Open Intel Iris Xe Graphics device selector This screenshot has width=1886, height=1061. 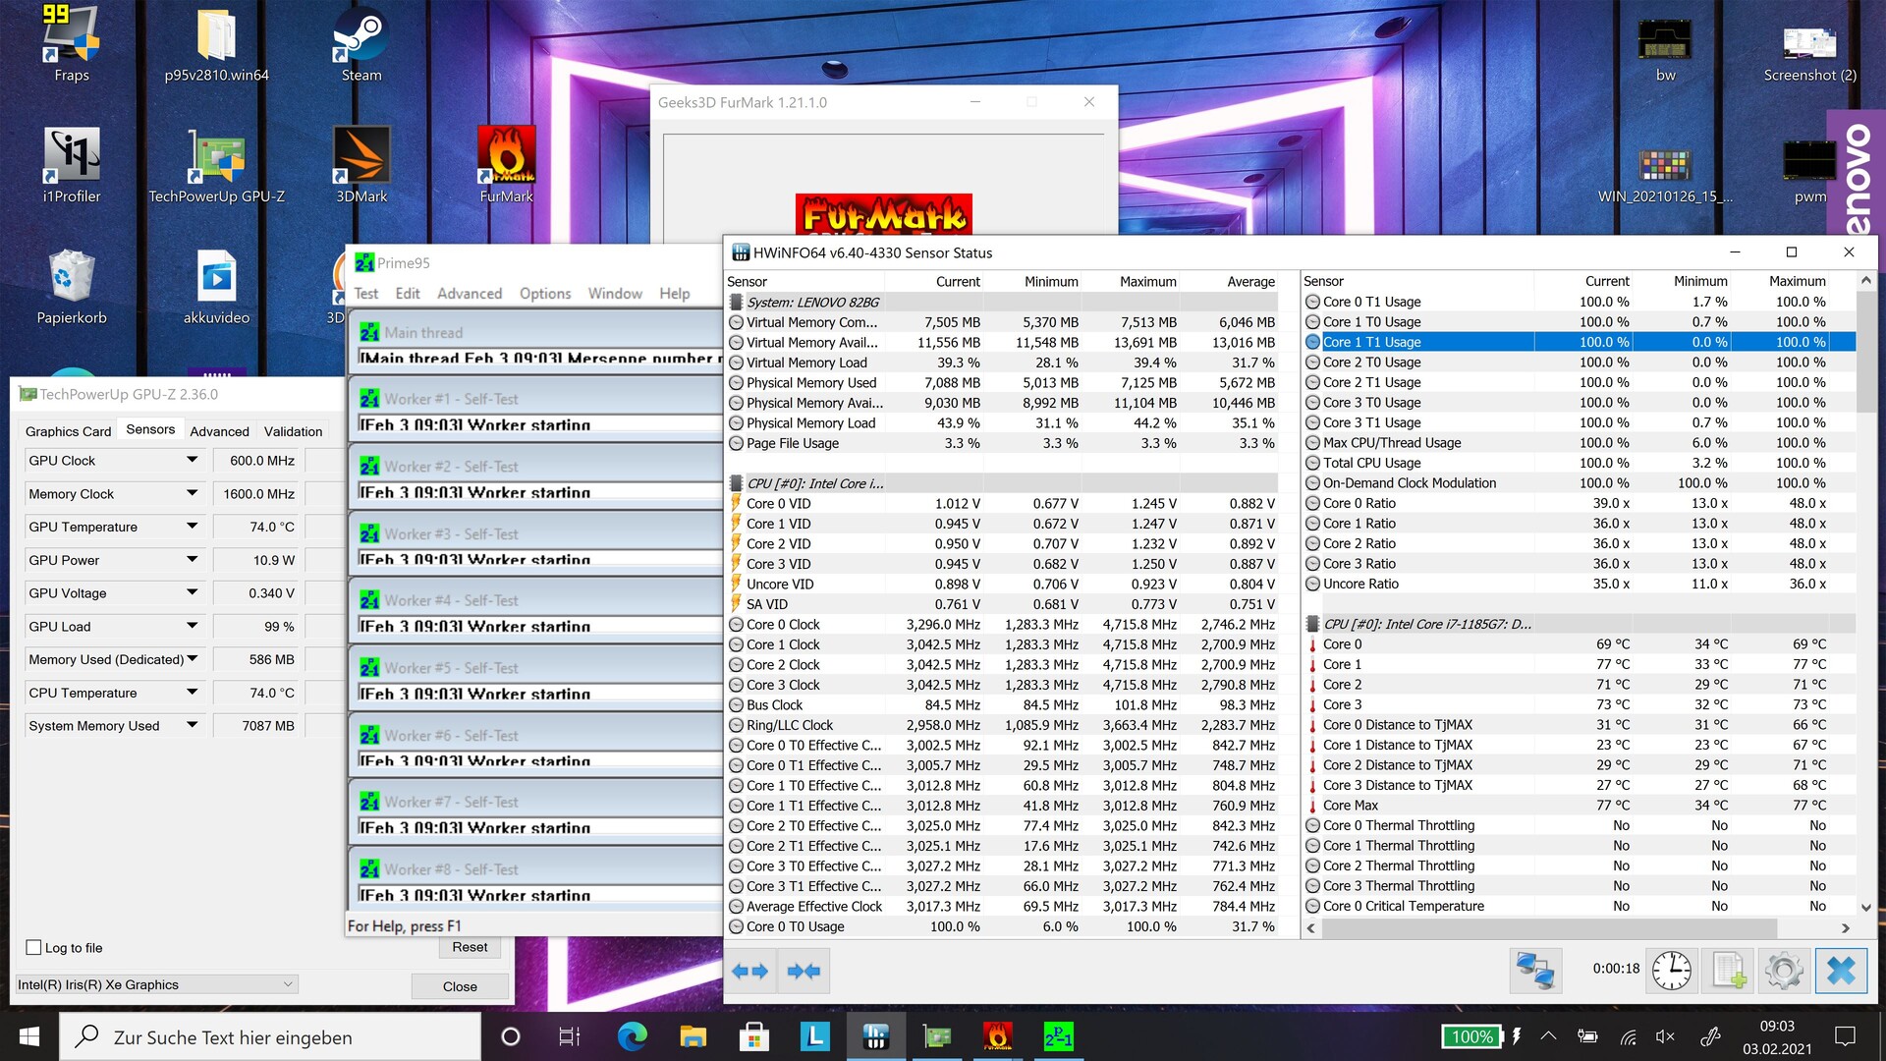(x=157, y=984)
